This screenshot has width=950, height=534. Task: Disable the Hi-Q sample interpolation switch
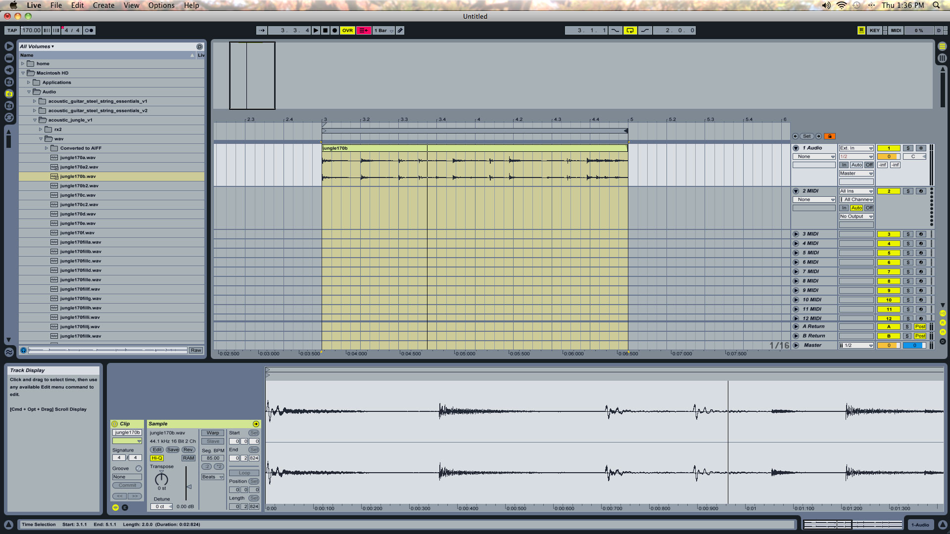[157, 458]
